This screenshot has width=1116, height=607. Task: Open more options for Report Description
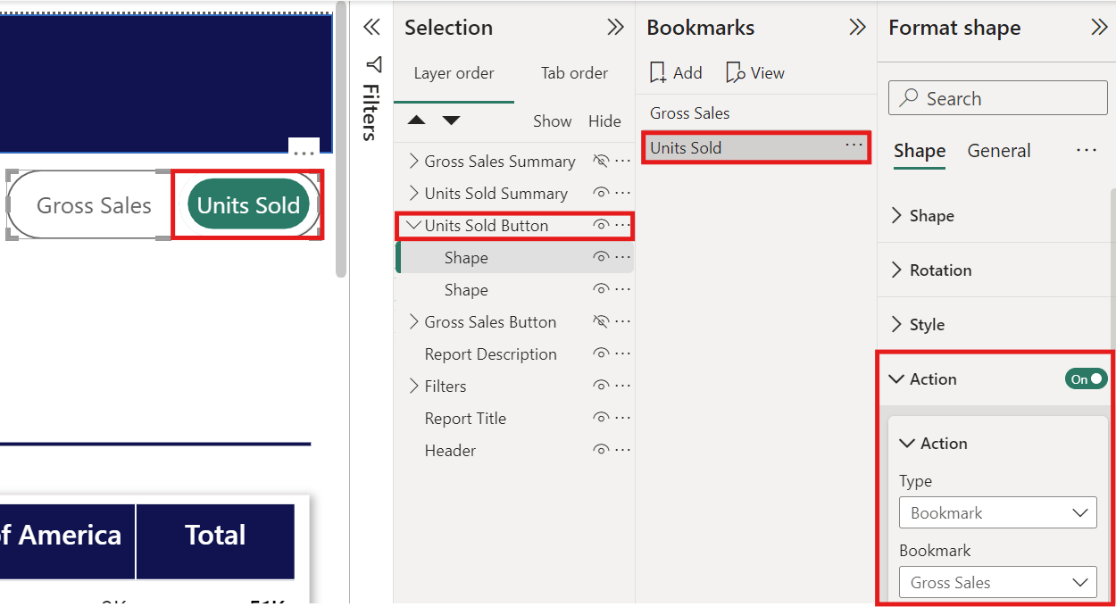click(623, 354)
